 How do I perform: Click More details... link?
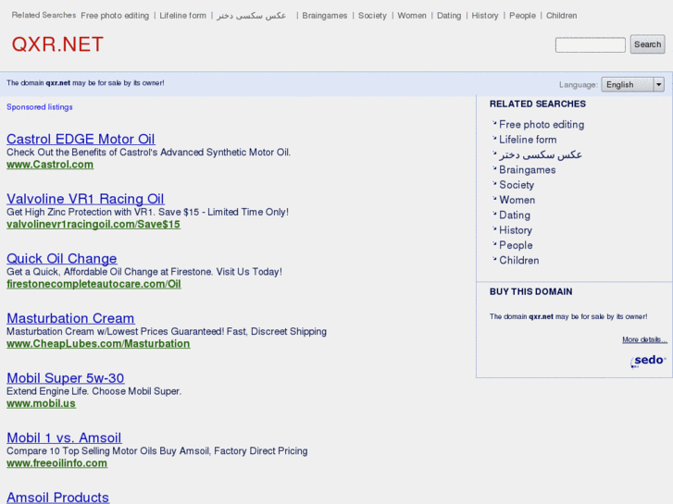pos(644,339)
